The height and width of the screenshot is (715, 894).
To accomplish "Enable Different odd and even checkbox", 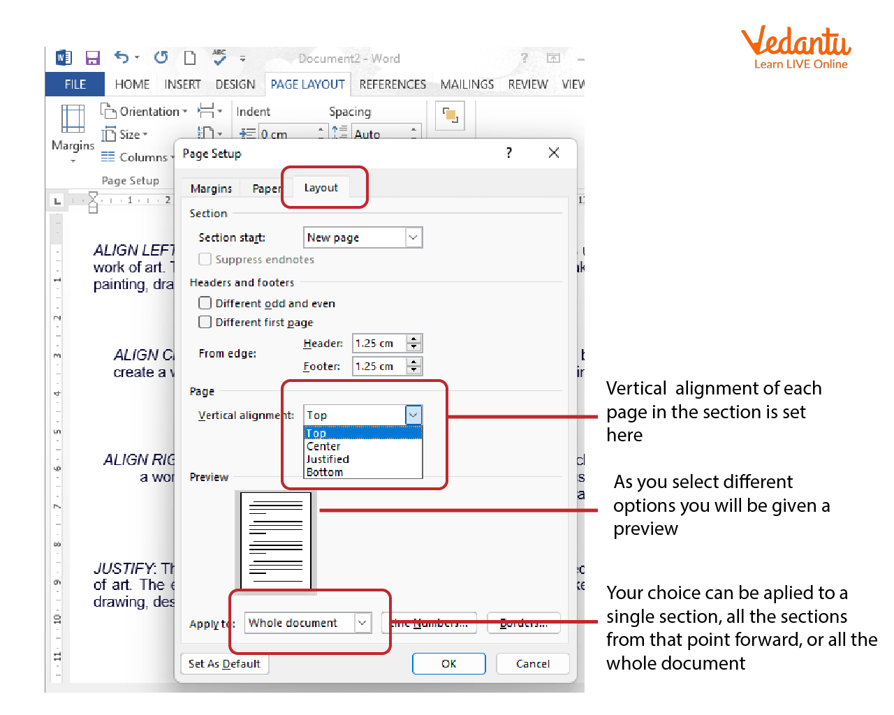I will tap(205, 303).
